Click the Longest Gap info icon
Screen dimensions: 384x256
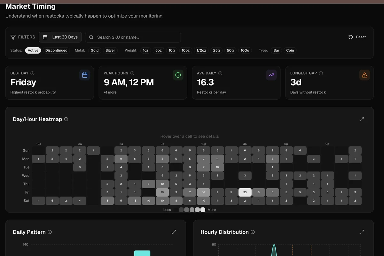coord(321,73)
